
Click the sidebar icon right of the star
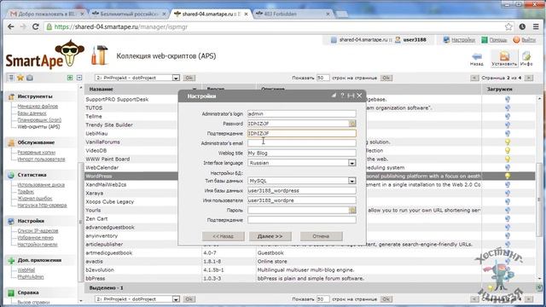click(30, 78)
